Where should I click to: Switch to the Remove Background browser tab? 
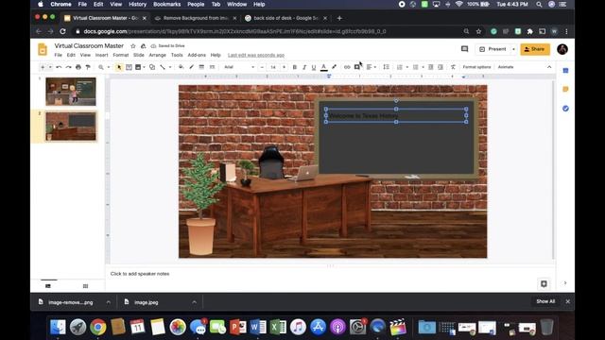[196, 18]
